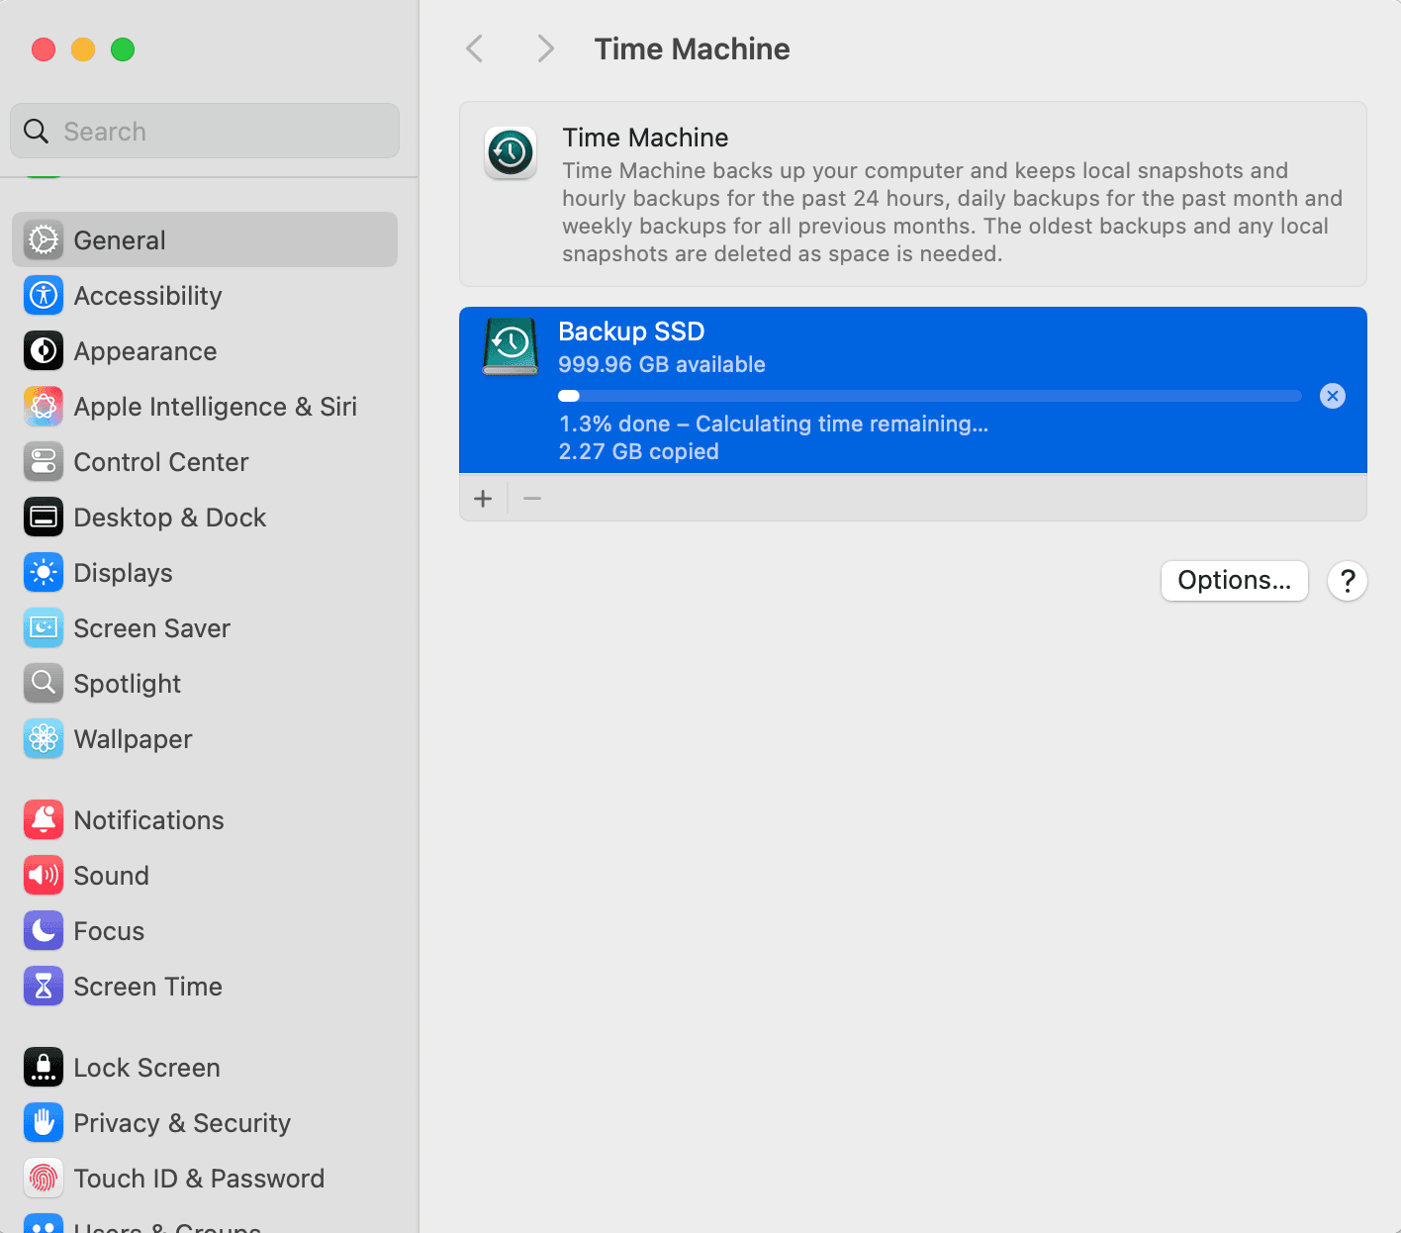The width and height of the screenshot is (1401, 1233).
Task: Select the Appearance icon in sidebar
Action: tap(44, 350)
